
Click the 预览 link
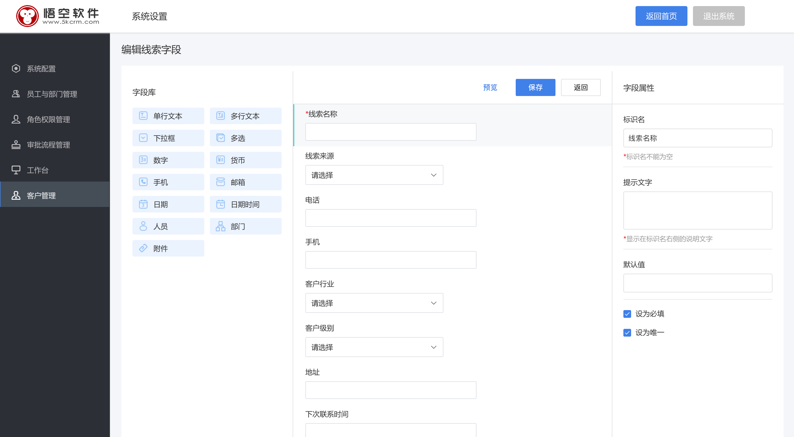tap(490, 87)
